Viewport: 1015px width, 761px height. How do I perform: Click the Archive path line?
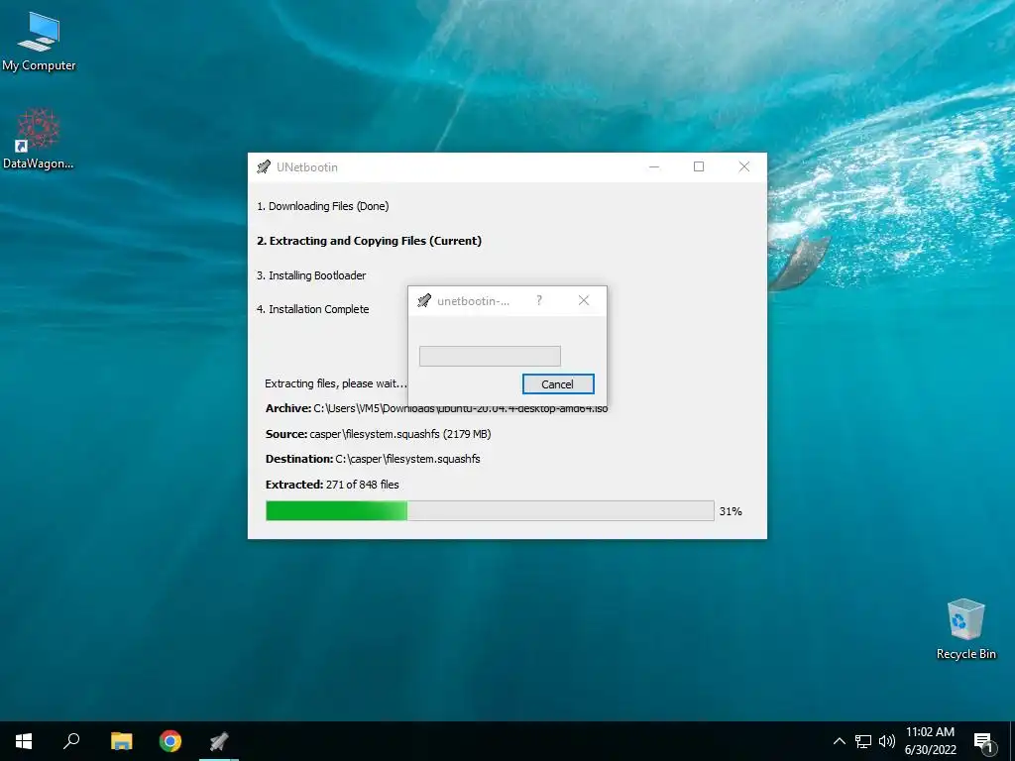coord(436,409)
